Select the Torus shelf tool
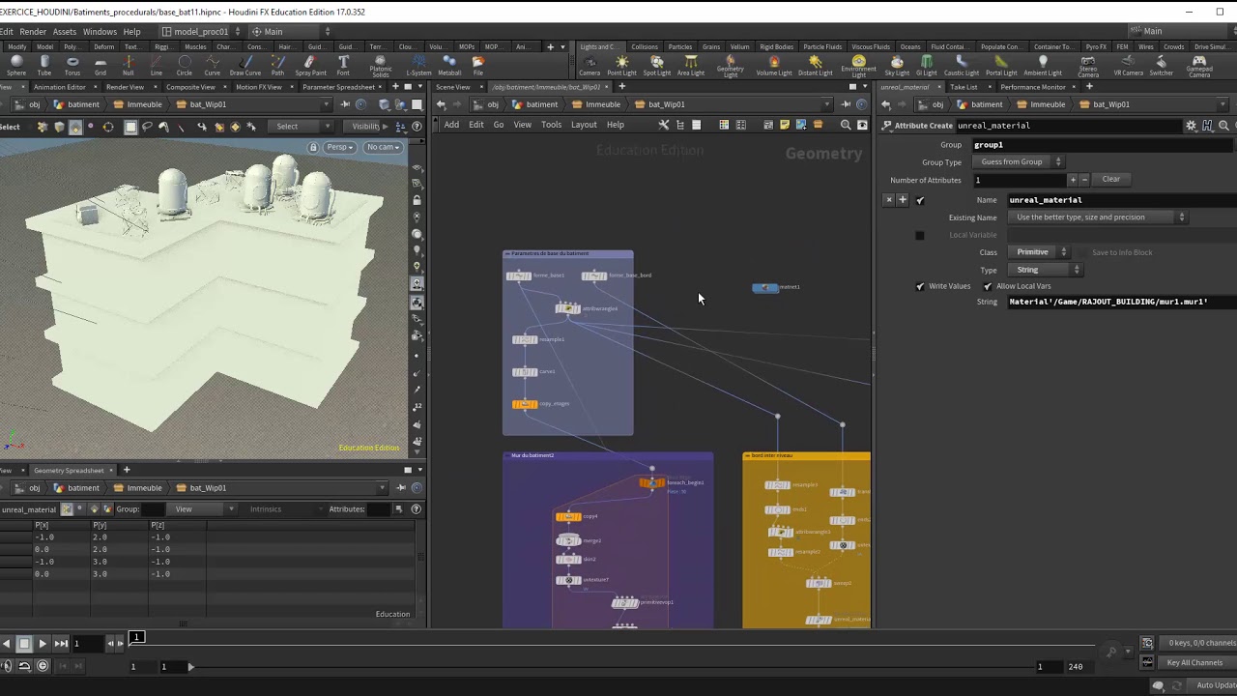Viewport: 1237px width, 696px height. pos(72,66)
